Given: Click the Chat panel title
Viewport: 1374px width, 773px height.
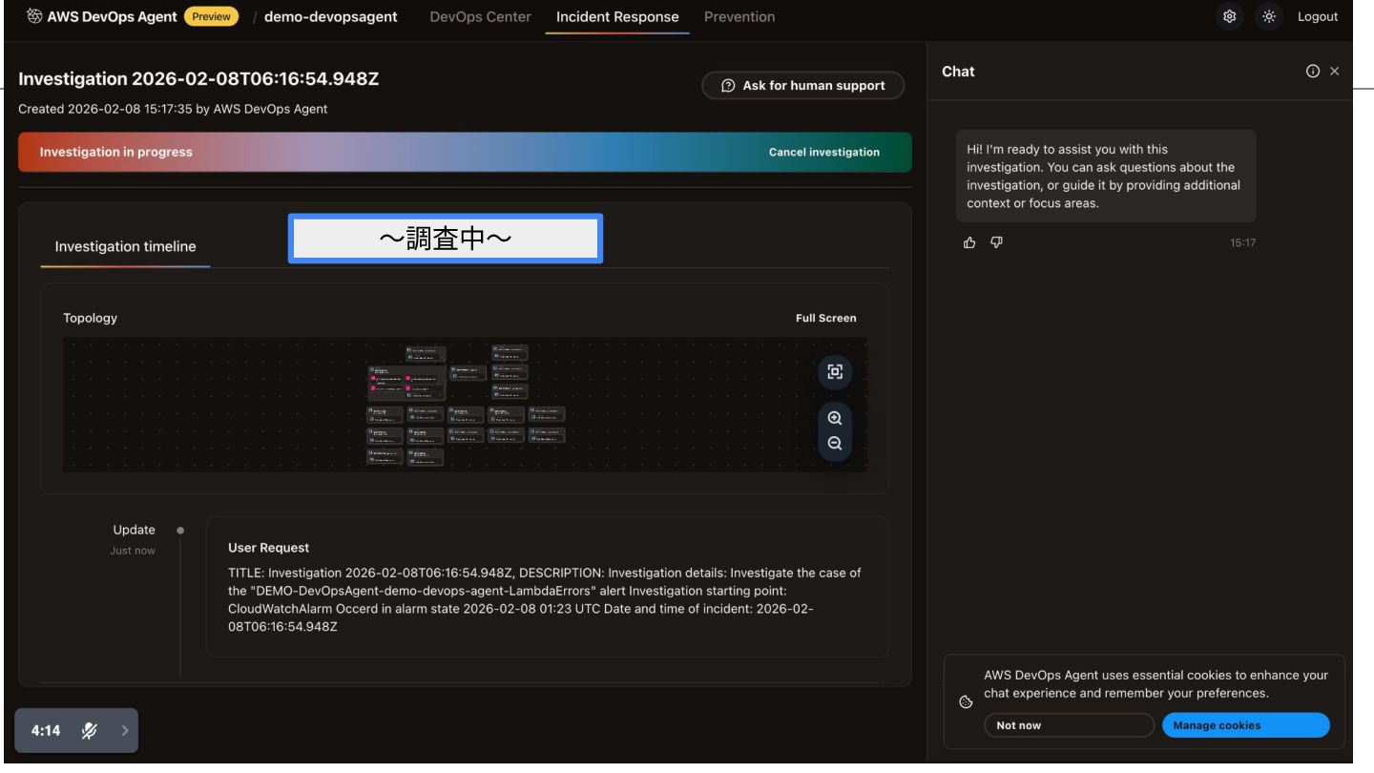Looking at the screenshot, I should click(x=958, y=72).
